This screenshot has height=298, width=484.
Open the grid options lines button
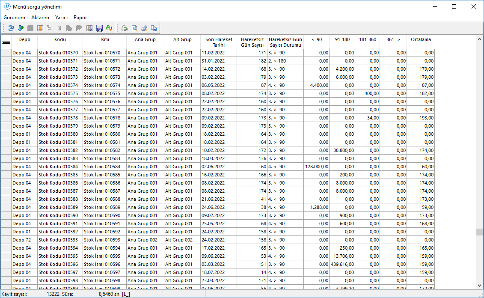point(6,42)
